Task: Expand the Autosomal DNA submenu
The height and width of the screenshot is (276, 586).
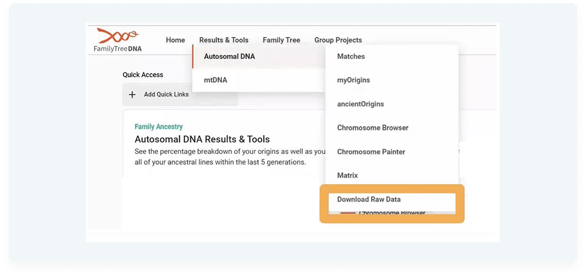Action: pos(229,57)
